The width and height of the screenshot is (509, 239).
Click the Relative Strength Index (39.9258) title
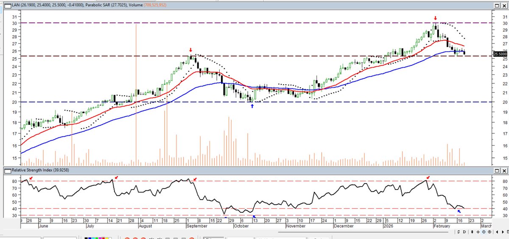tap(40, 170)
